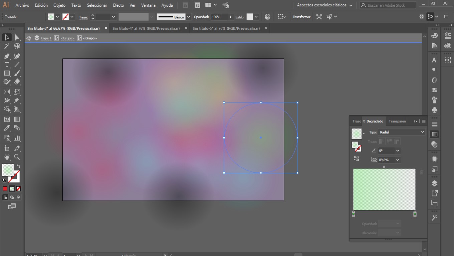Viewport: 454px width, 256px height.
Task: Select the Eyedropper tool
Action: click(7, 128)
